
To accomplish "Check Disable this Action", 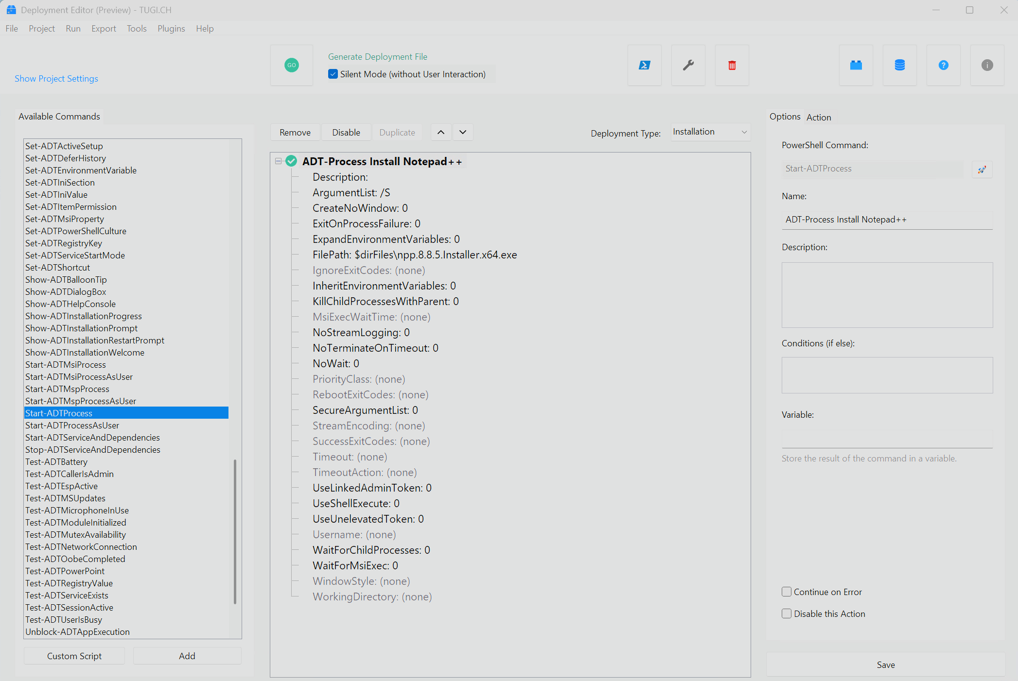I will point(787,613).
